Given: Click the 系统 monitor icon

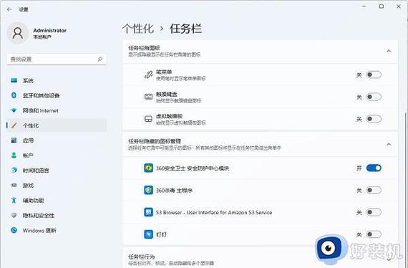Looking at the screenshot, I should pos(14,80).
